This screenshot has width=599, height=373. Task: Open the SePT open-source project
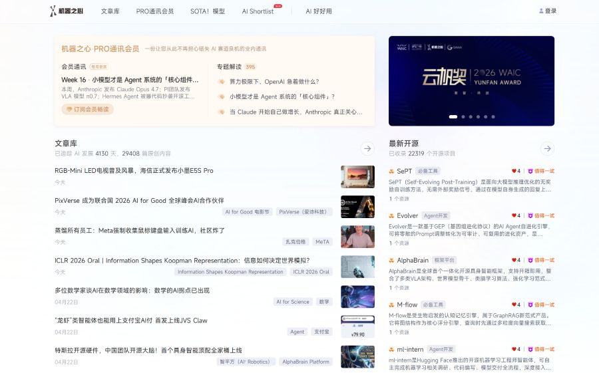(x=404, y=171)
